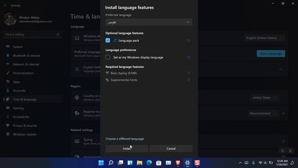
Task: Click the Ghulam Abbas profile picture
Action: (x=10, y=19)
